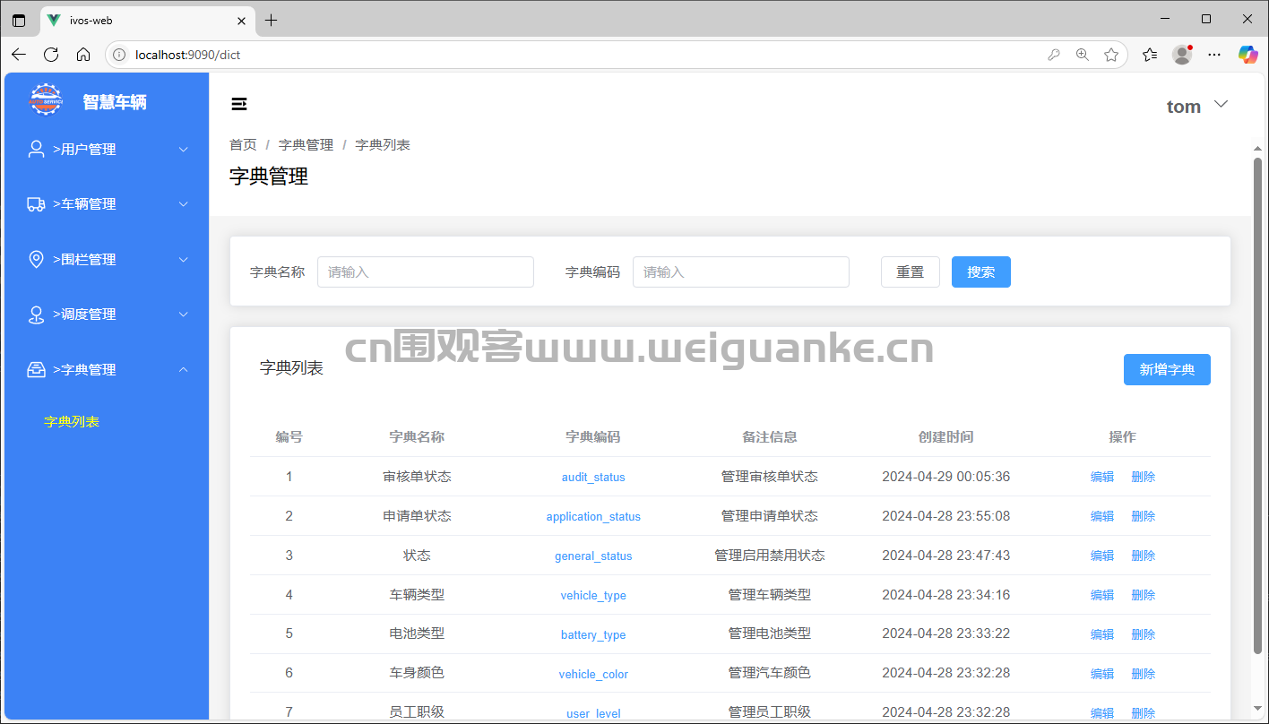Open the browser profile avatar

tap(1182, 55)
